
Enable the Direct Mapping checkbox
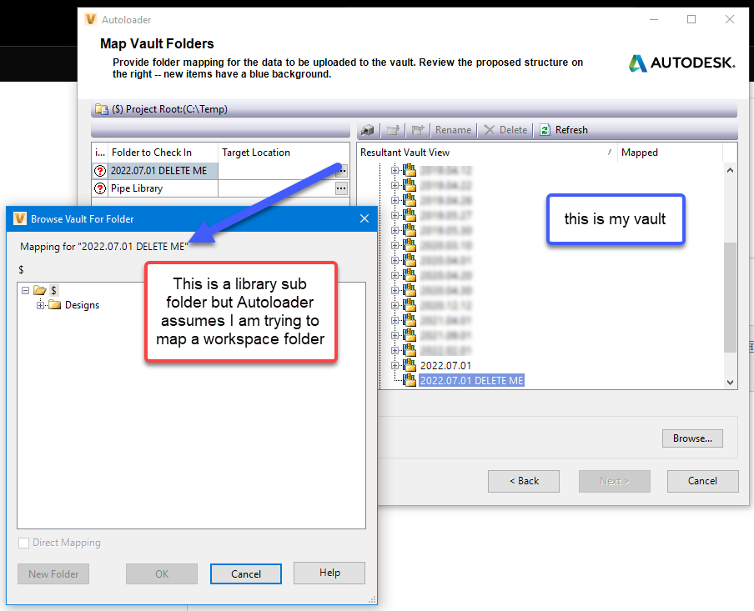[23, 543]
